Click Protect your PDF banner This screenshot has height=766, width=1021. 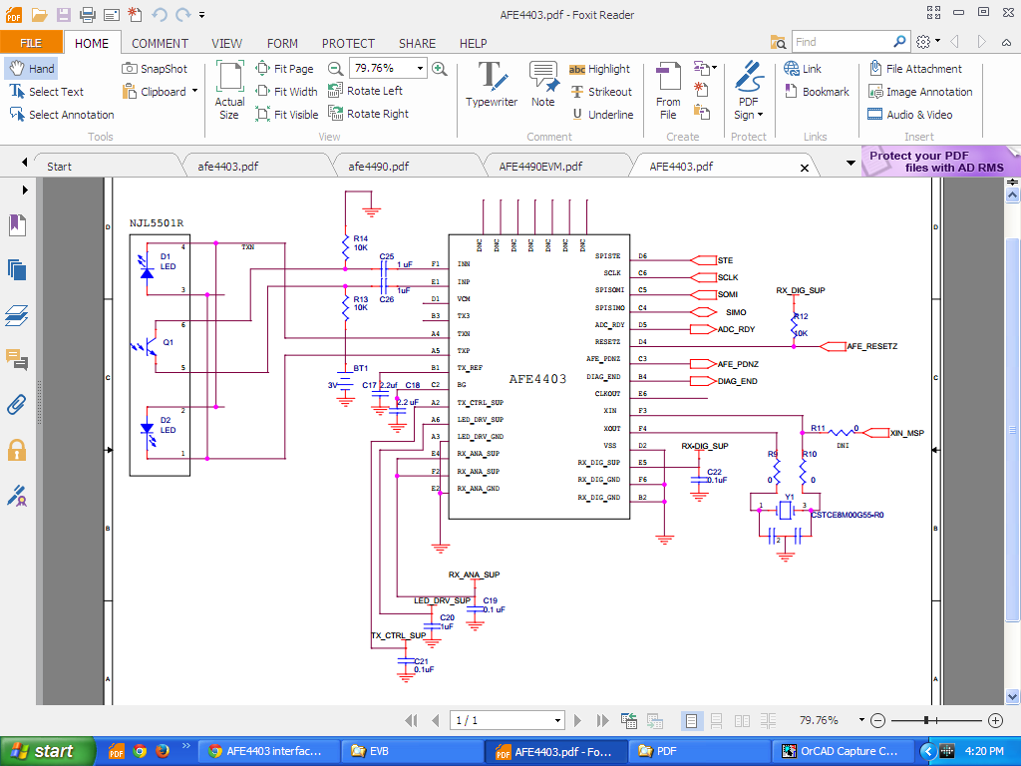(941, 162)
